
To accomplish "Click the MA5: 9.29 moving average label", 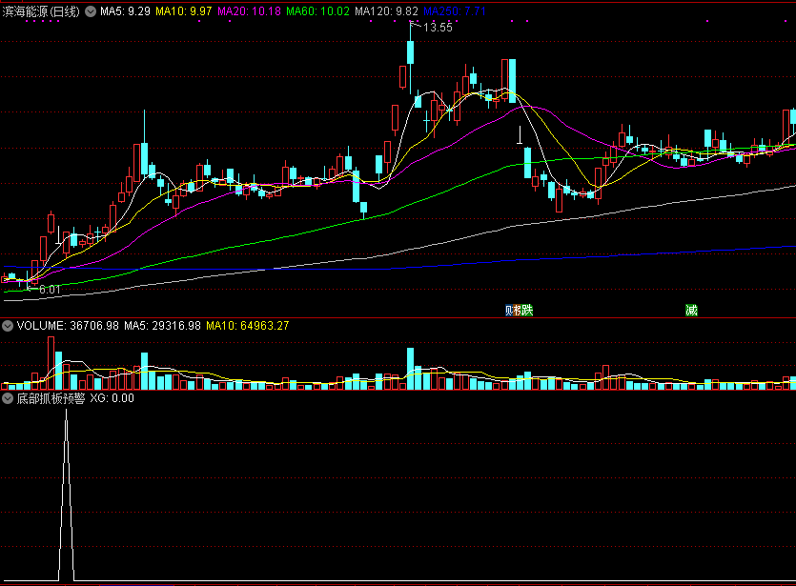I will click(125, 11).
